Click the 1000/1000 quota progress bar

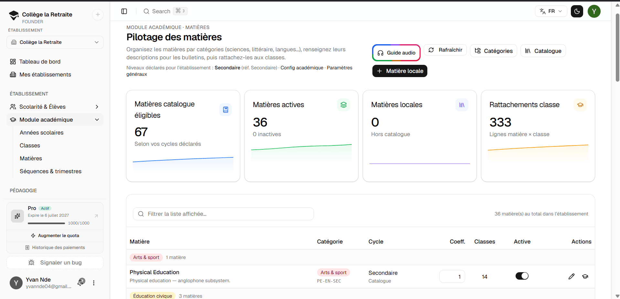[46, 223]
